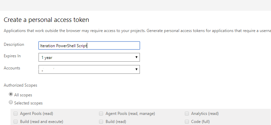271x125 pixels.
Task: Choose the Selected scopes radio button
Action: 11,102
